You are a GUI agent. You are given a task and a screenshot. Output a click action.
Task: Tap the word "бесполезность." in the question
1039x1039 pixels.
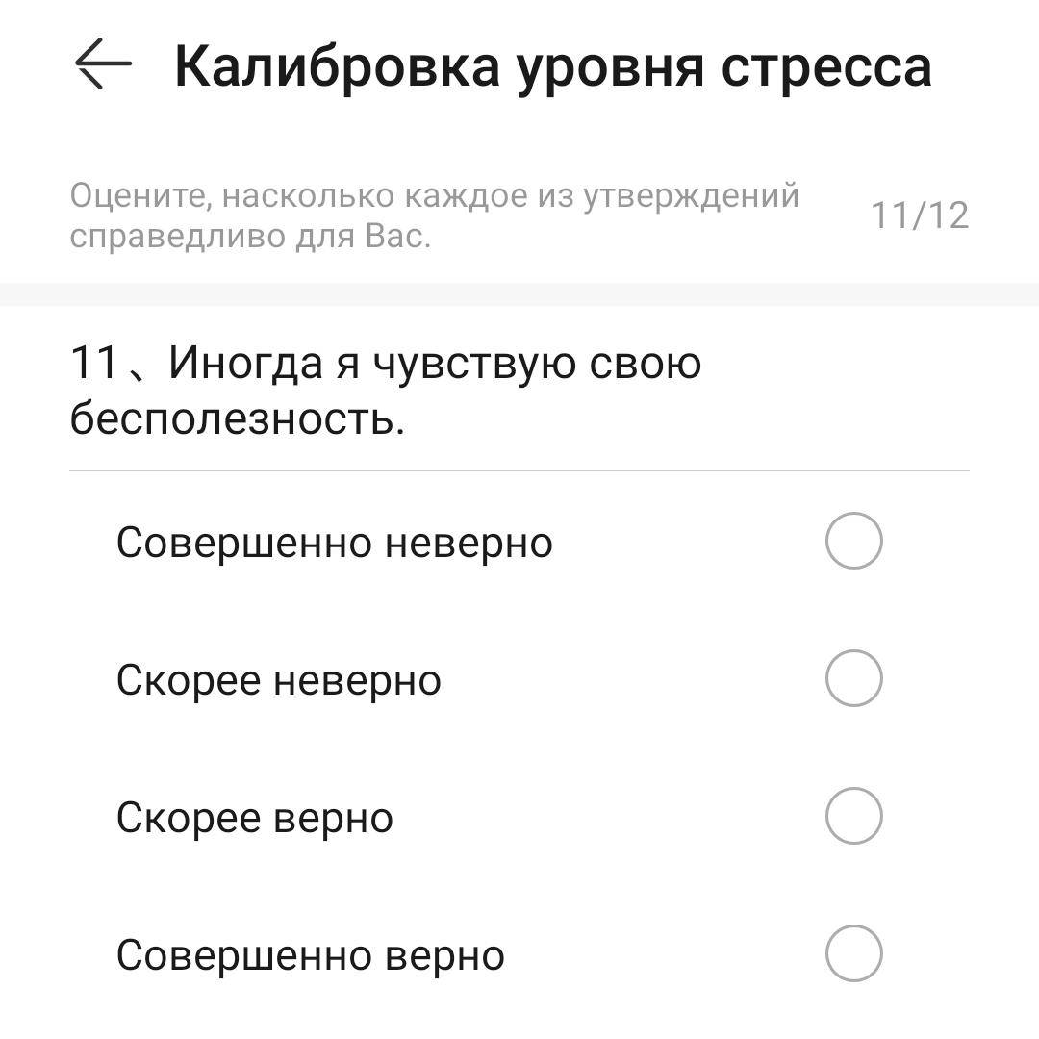(x=238, y=418)
